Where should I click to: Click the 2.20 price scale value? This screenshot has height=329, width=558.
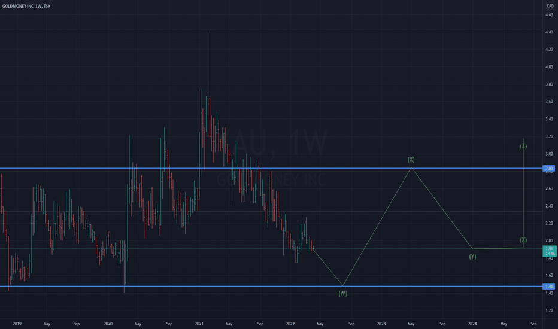(x=549, y=223)
